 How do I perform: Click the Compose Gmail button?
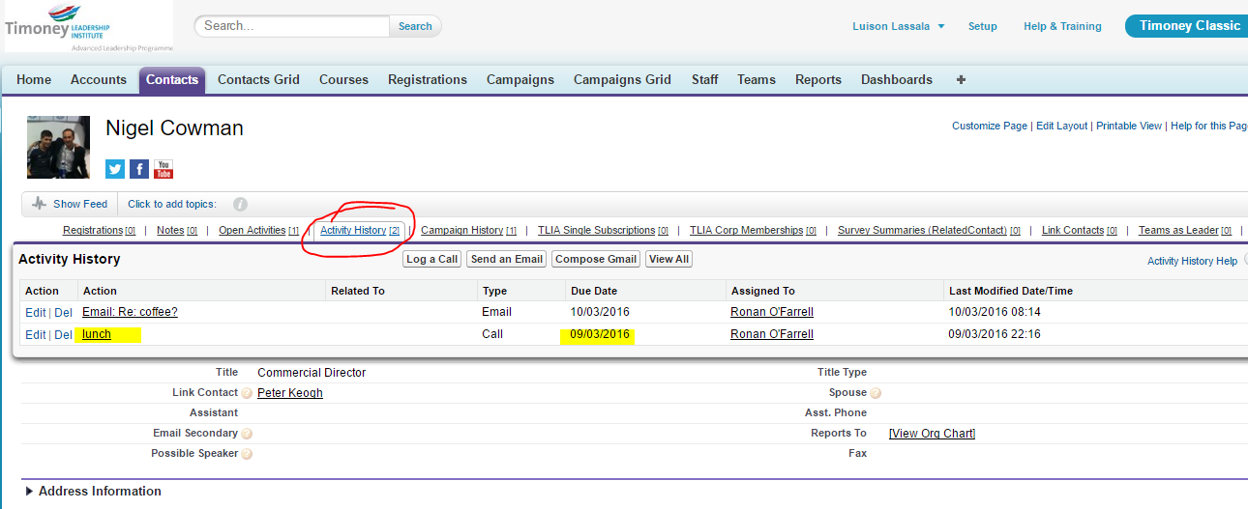click(x=596, y=259)
